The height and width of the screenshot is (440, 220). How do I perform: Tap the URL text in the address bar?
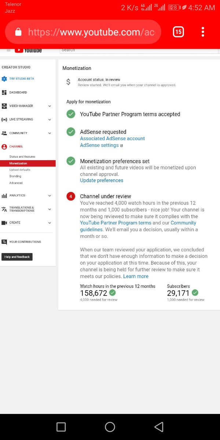tap(91, 32)
